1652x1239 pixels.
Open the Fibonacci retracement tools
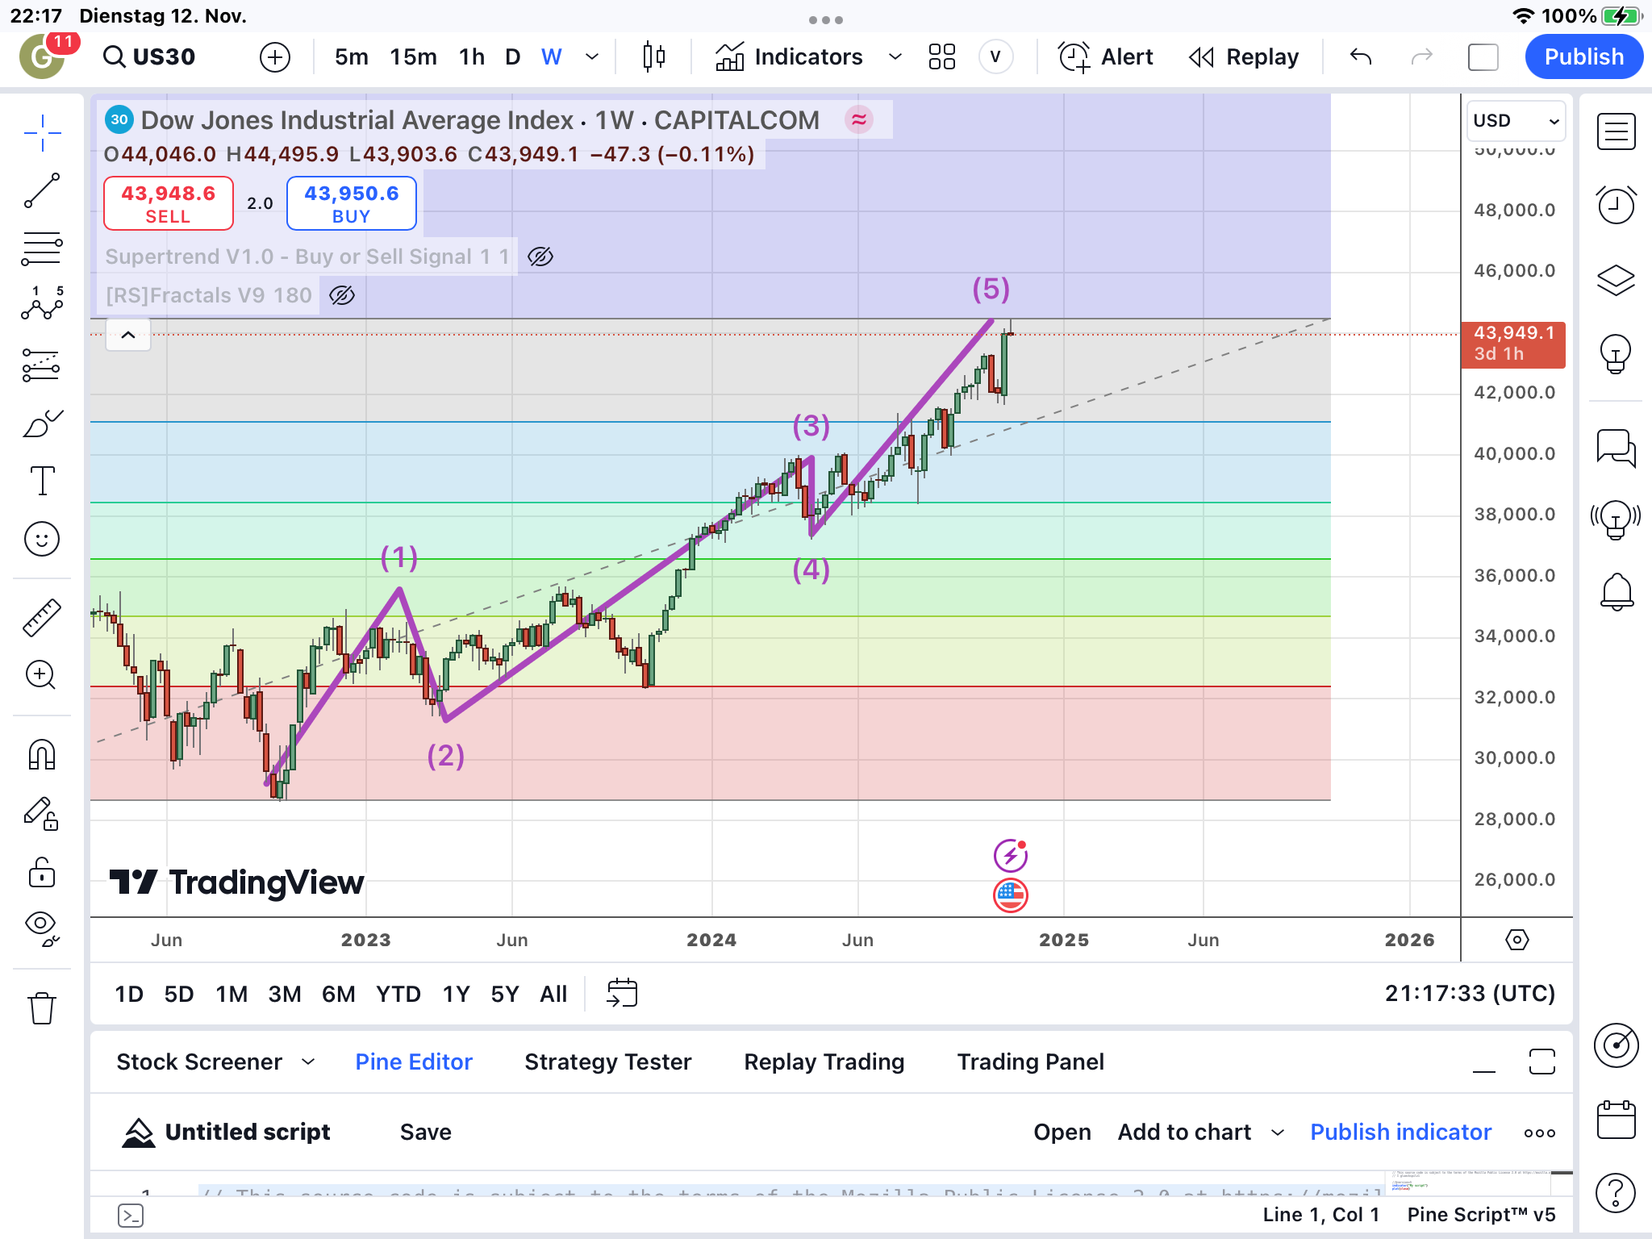point(42,249)
